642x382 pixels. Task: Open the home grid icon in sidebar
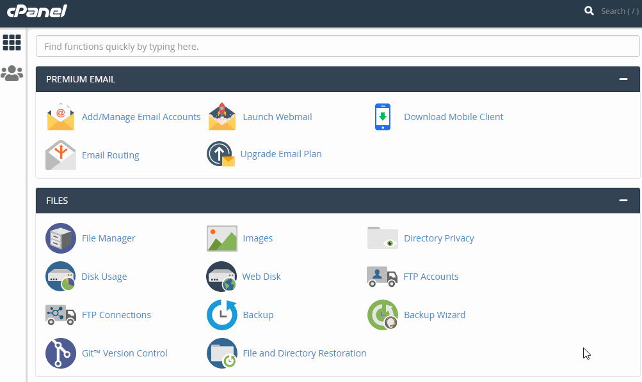click(12, 43)
